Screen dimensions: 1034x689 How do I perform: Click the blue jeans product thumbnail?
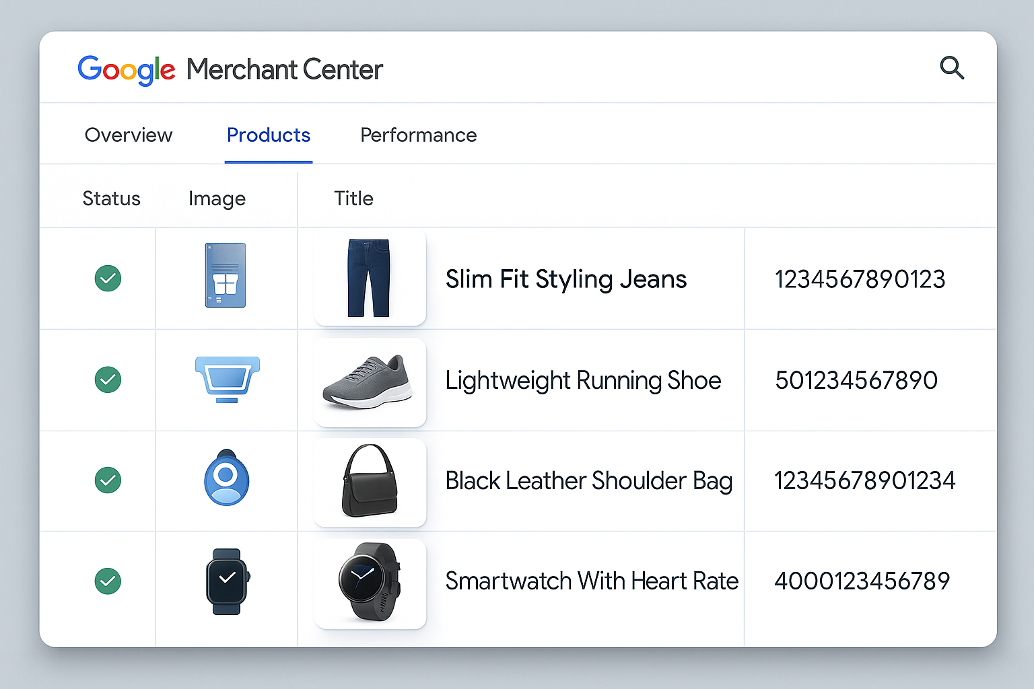click(x=369, y=278)
